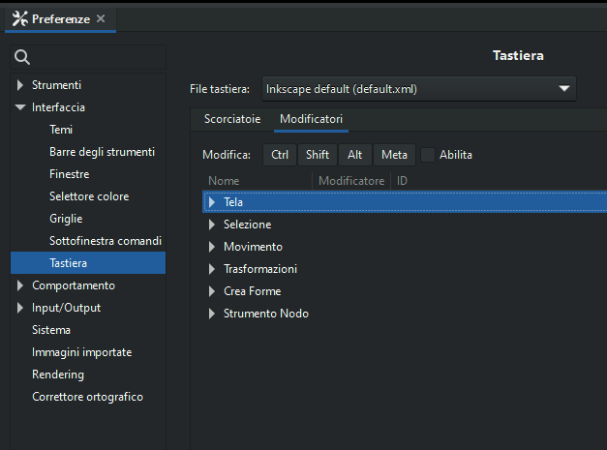607x450 pixels.
Task: Click the Nome column header
Action: click(x=258, y=181)
